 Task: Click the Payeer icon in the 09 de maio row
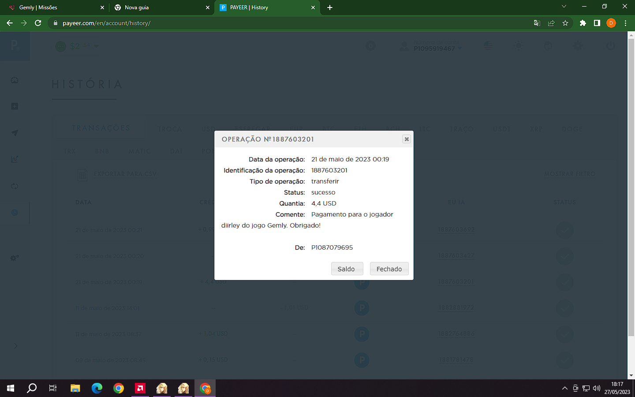pos(362,360)
